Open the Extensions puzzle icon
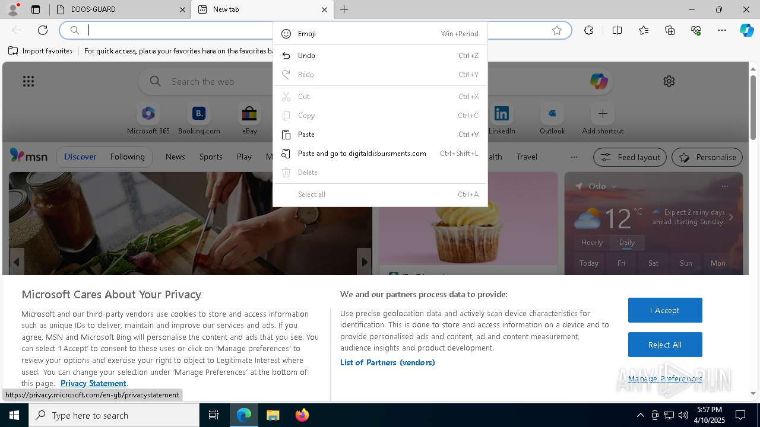760x427 pixels. coord(588,30)
